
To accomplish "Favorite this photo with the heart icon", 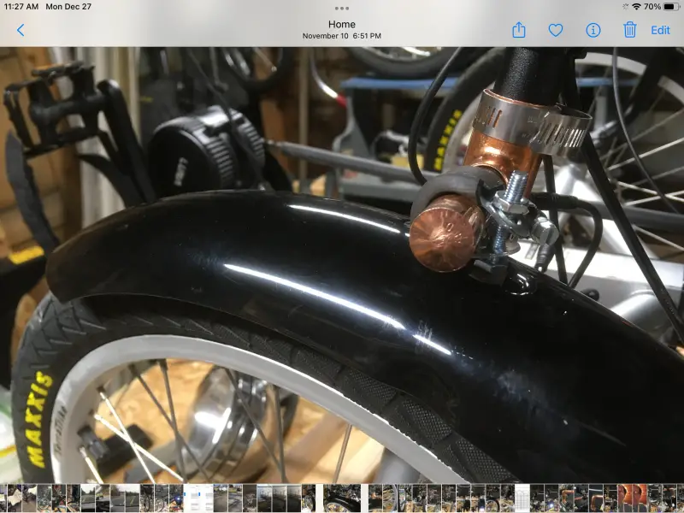I will 555,30.
